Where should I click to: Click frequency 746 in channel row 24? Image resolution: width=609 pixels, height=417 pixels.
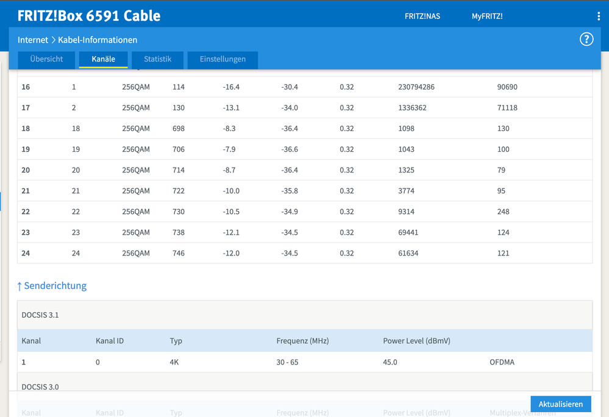(178, 253)
